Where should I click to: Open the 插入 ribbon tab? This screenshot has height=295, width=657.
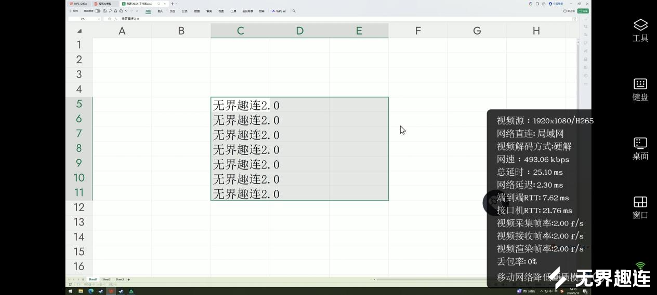point(160,11)
